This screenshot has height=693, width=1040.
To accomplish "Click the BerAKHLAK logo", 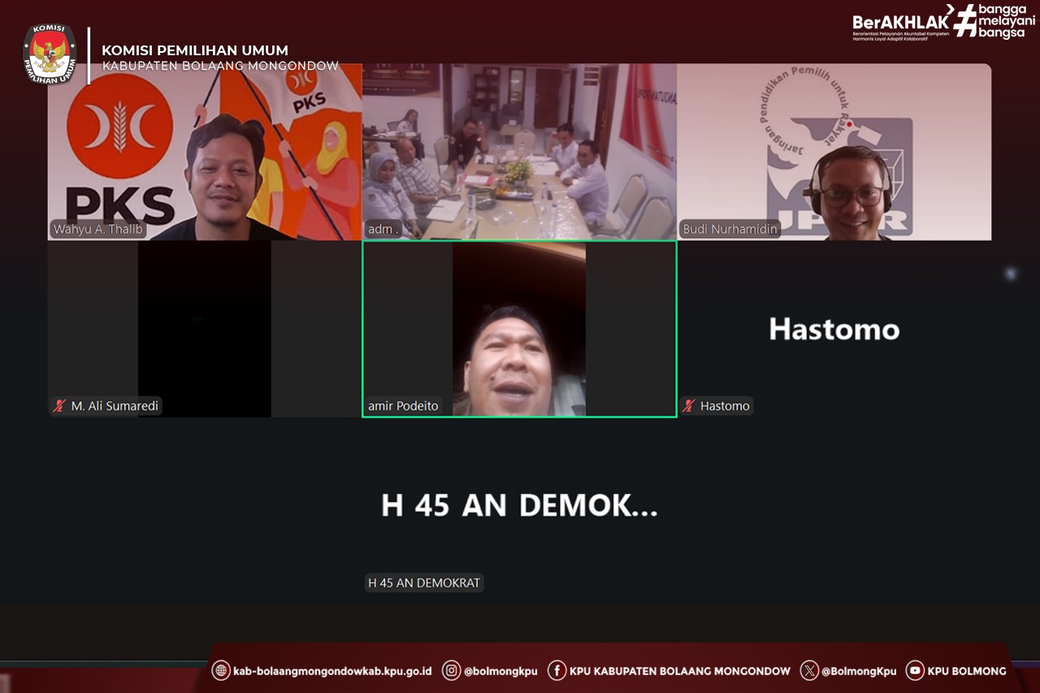I will (x=900, y=24).
